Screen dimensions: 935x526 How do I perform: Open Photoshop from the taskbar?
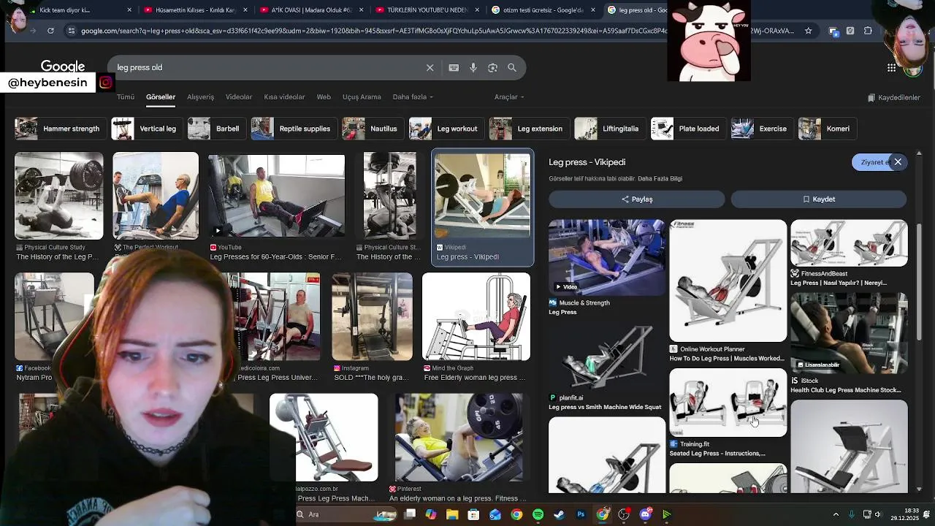581,514
